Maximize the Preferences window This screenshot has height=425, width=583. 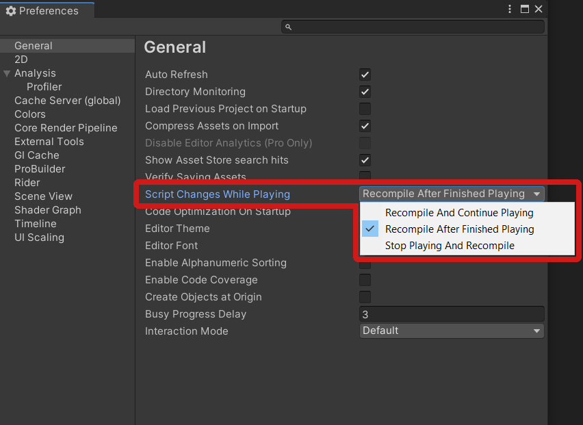coord(524,9)
